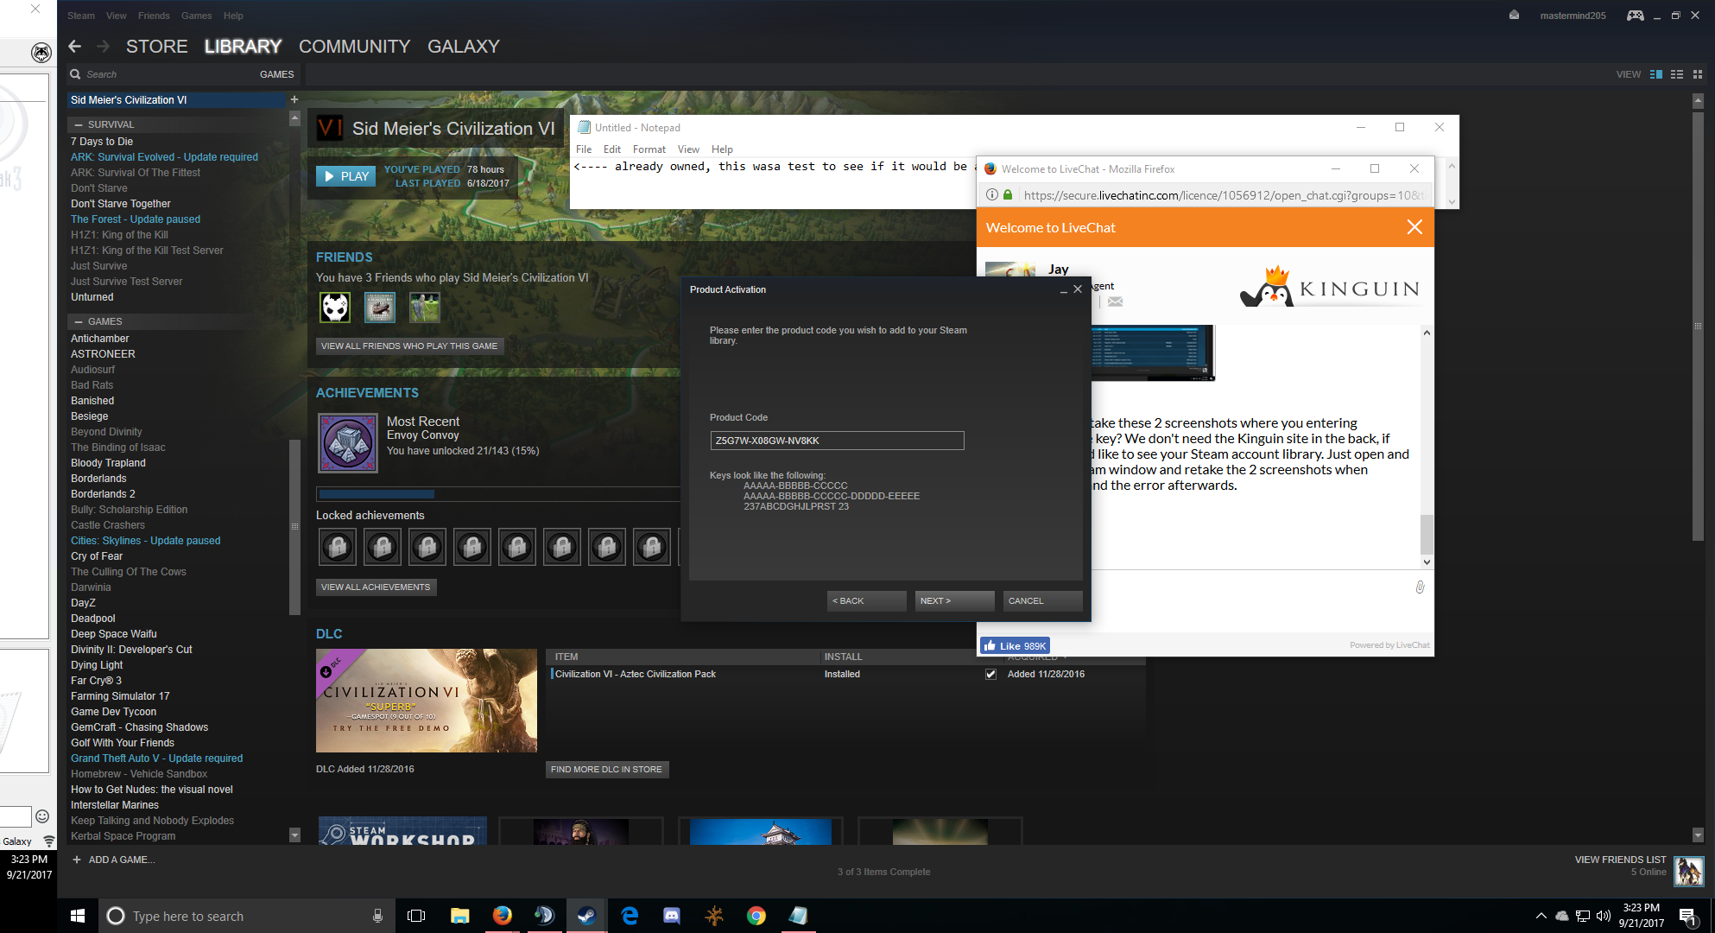Click the Windows taskbar search box
This screenshot has height=933, width=1715.
[x=245, y=916]
